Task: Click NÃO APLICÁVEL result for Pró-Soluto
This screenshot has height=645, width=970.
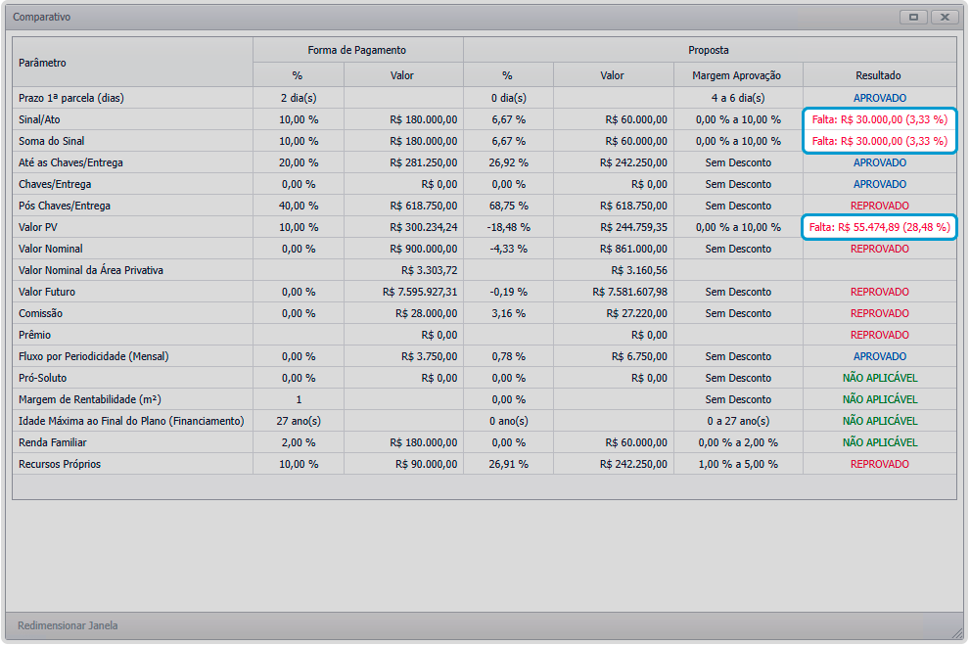Action: [880, 378]
